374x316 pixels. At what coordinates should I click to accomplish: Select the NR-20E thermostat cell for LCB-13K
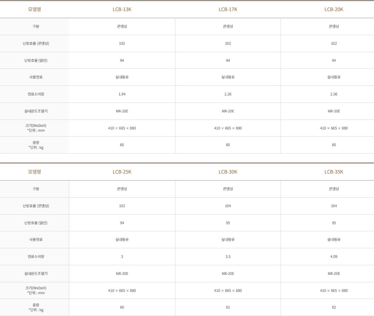(122, 111)
